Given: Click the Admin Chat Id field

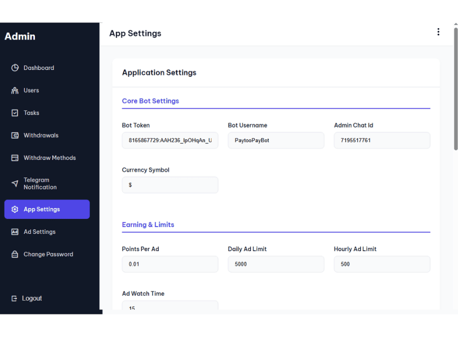Looking at the screenshot, I should coord(382,141).
